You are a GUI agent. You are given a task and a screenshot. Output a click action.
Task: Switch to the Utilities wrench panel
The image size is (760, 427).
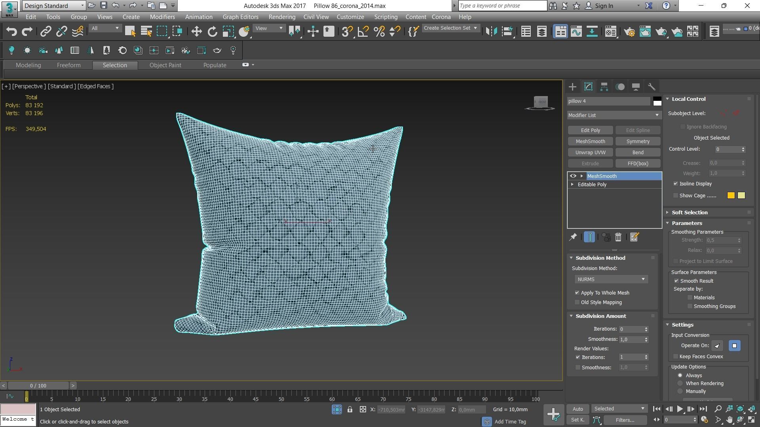(x=652, y=87)
